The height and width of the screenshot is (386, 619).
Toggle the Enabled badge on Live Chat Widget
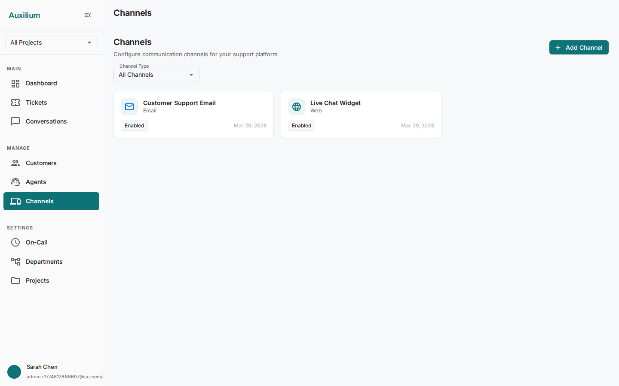(x=301, y=125)
